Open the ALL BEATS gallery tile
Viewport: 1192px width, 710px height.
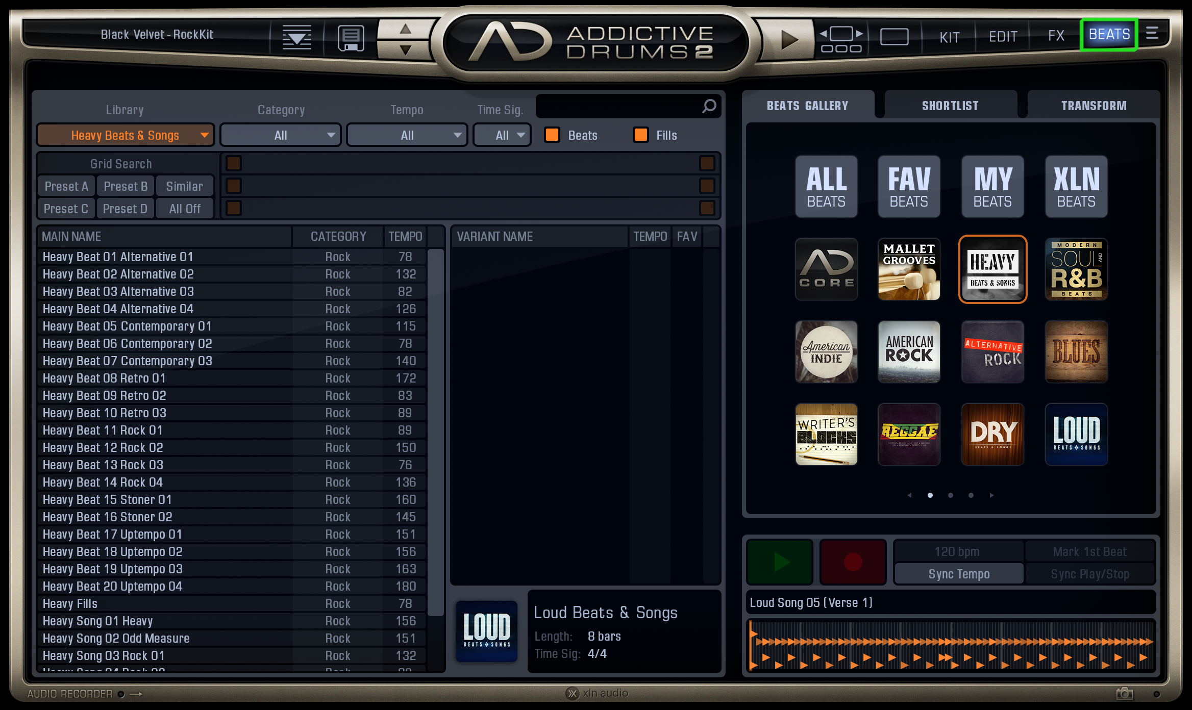click(x=826, y=187)
